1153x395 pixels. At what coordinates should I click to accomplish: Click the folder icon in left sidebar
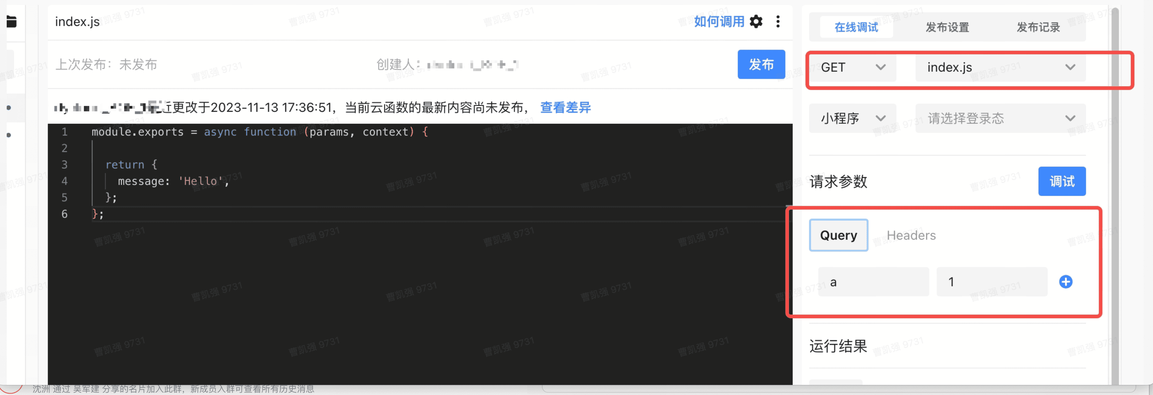12,21
